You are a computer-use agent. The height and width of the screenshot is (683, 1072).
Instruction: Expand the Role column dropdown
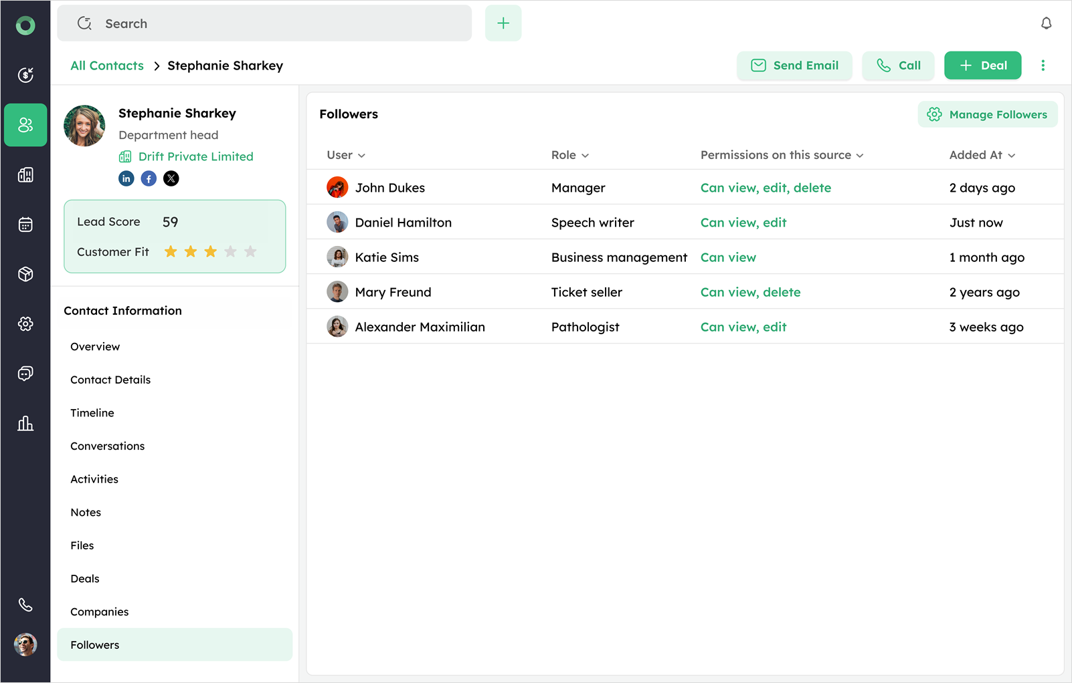click(570, 155)
